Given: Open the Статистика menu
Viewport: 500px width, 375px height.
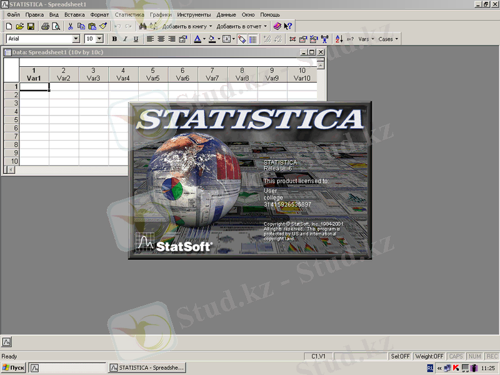Looking at the screenshot, I should click(x=129, y=14).
